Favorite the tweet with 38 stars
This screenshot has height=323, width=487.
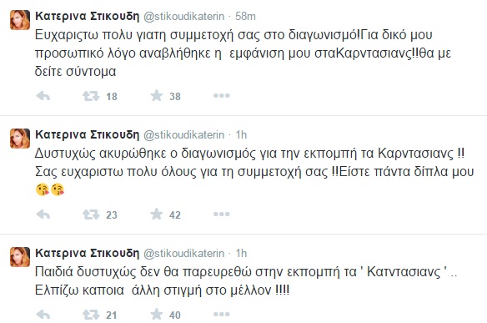[157, 96]
